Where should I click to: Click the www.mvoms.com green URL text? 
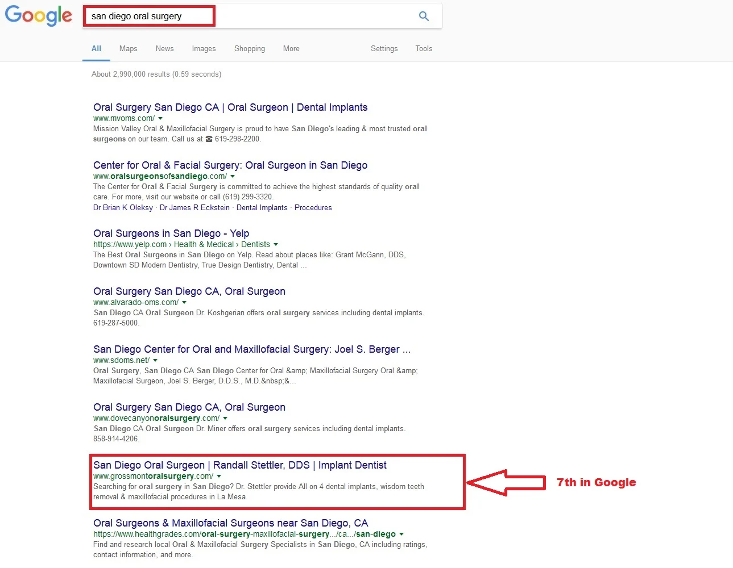pyautogui.click(x=124, y=119)
